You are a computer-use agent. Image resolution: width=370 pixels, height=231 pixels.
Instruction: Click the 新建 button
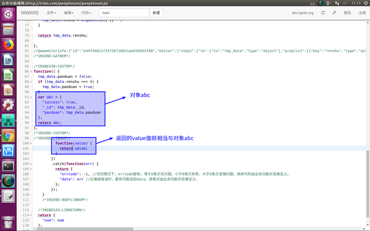point(156,13)
